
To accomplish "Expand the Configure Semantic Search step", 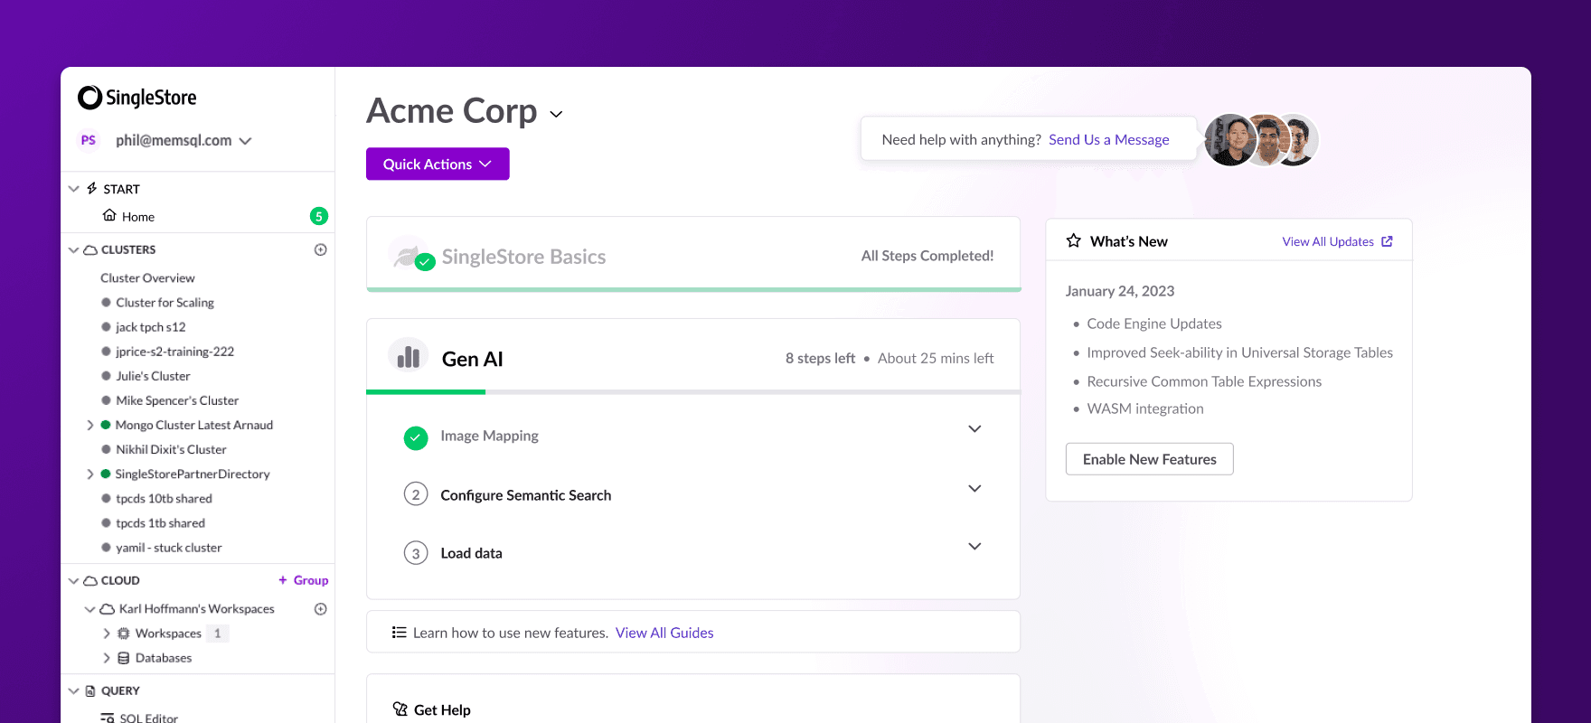I will tap(974, 489).
